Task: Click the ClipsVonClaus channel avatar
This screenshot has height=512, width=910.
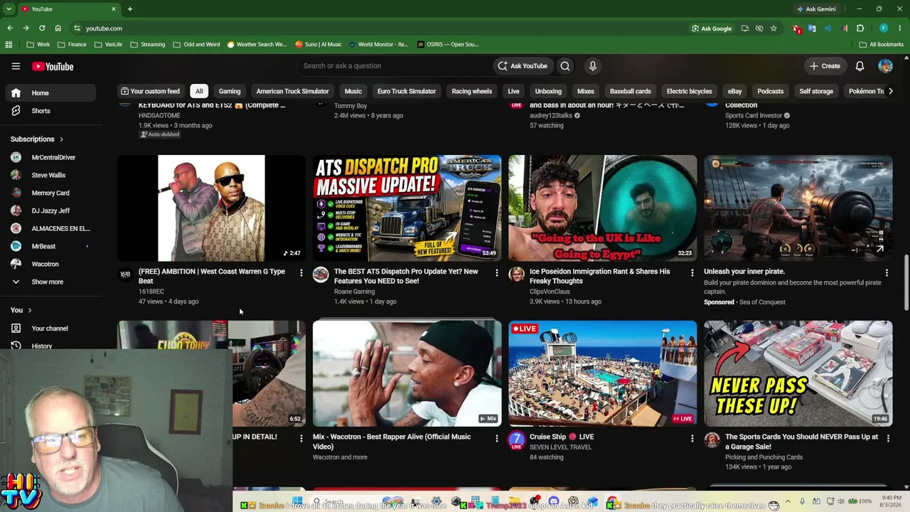Action: (516, 274)
